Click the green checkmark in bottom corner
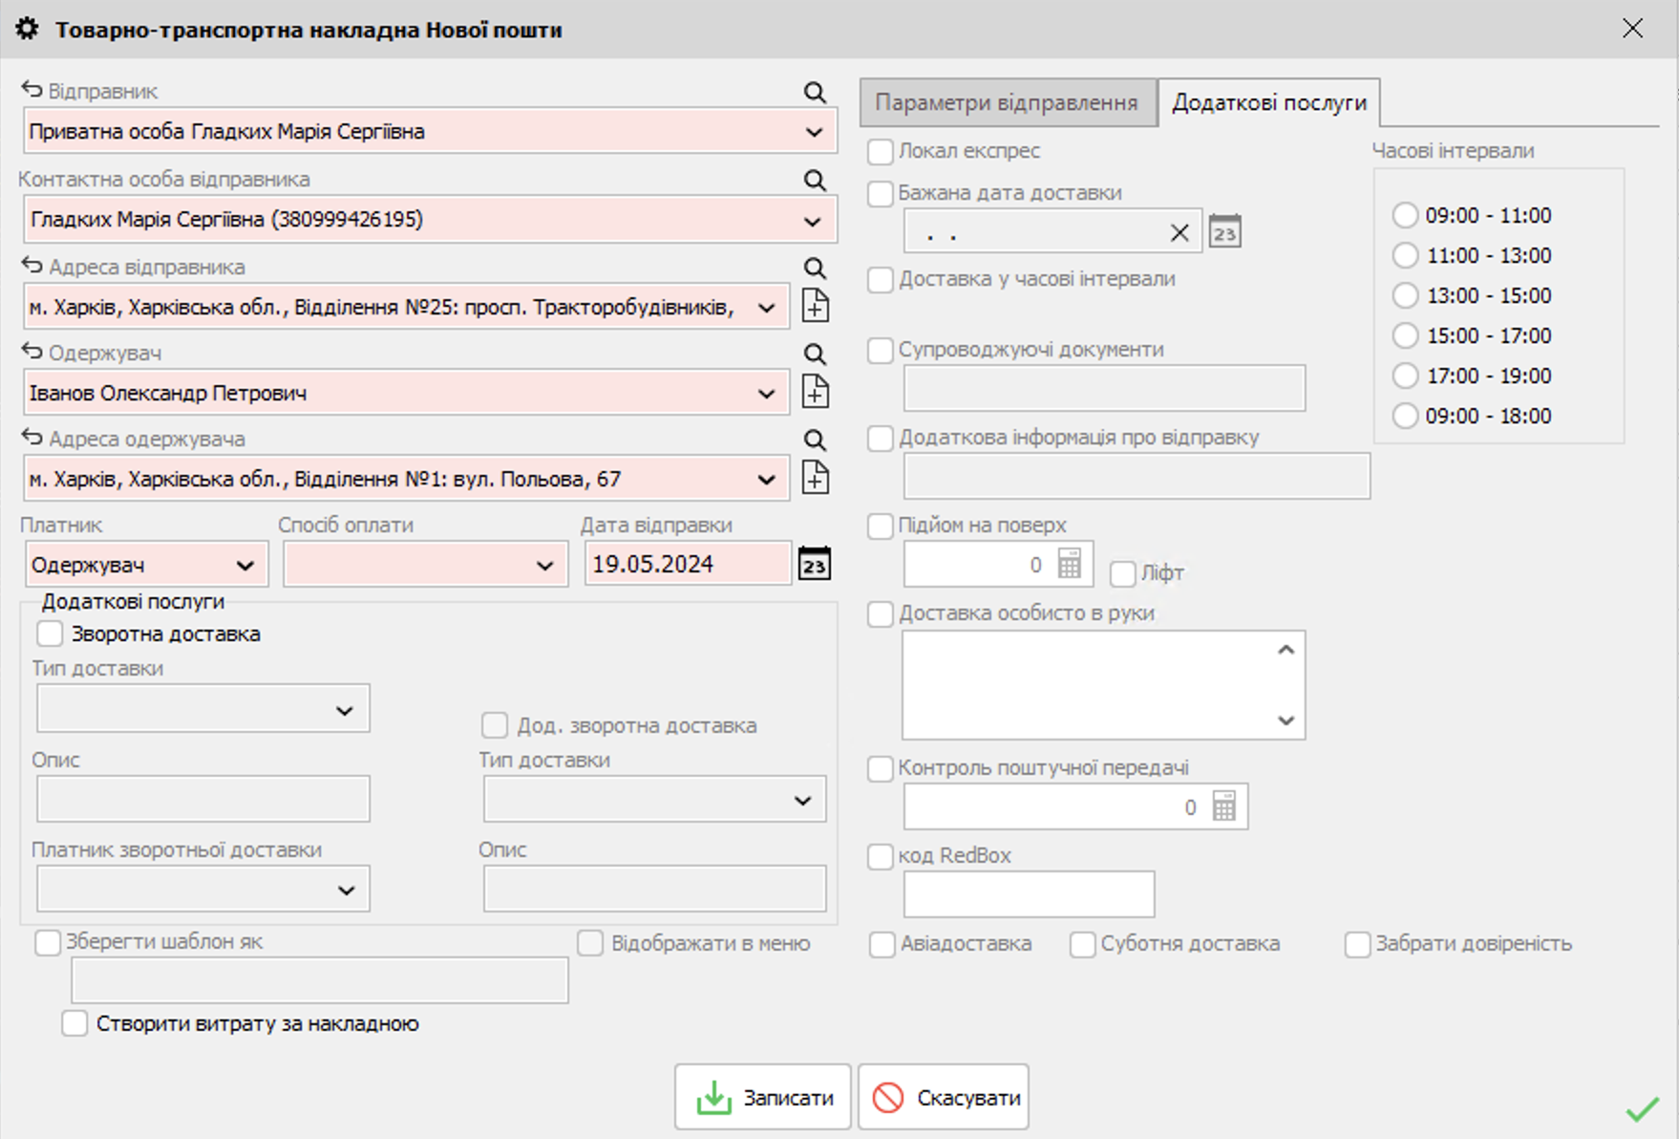 pyautogui.click(x=1642, y=1110)
